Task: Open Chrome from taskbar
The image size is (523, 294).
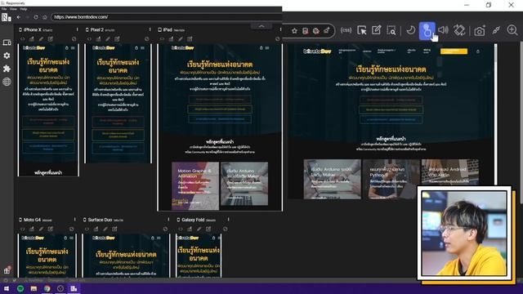Action: click(x=47, y=288)
